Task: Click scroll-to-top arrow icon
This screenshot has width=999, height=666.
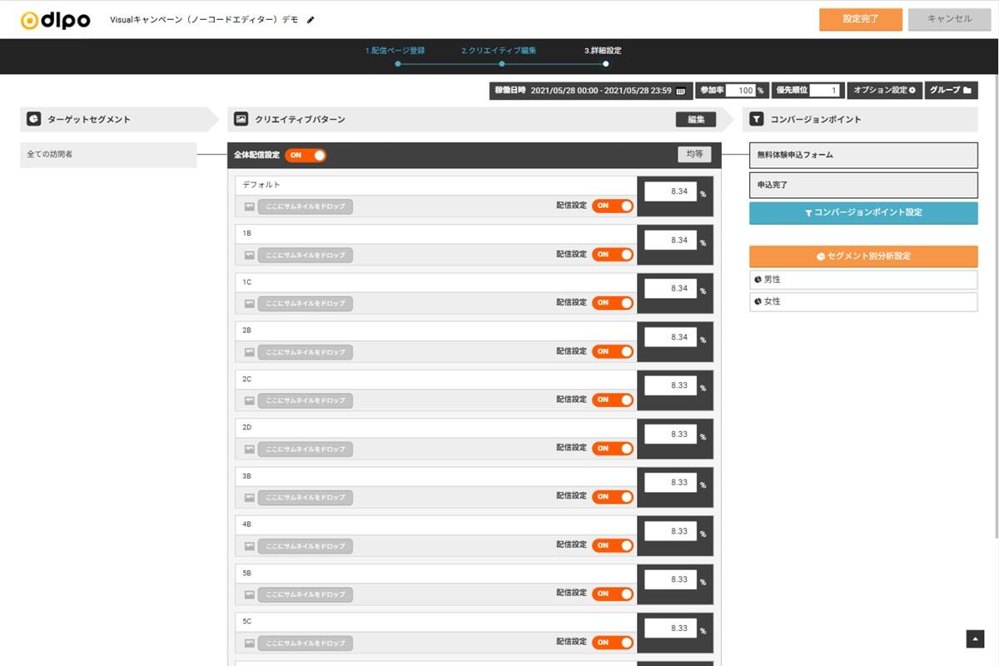Action: tap(975, 639)
